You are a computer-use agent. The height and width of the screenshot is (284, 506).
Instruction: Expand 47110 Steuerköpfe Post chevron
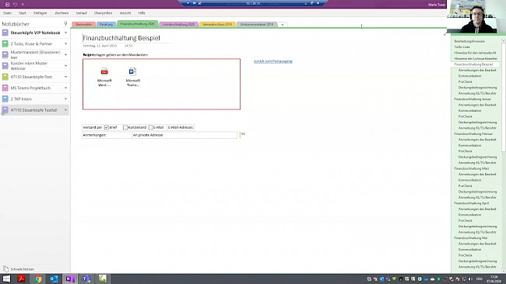pos(65,77)
